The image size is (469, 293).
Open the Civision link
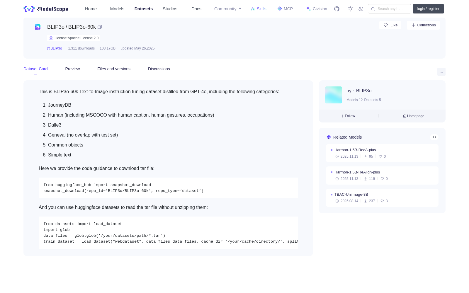tap(317, 9)
